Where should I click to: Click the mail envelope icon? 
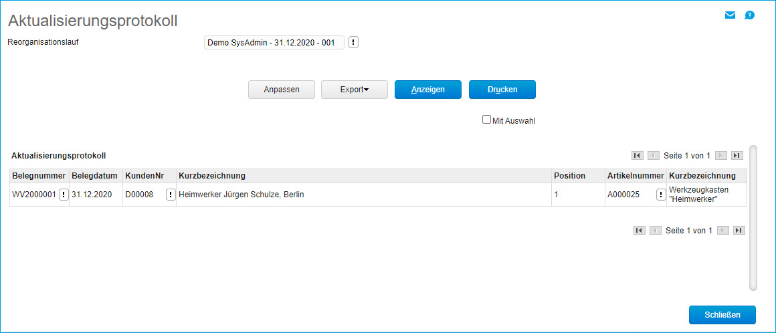[730, 15]
